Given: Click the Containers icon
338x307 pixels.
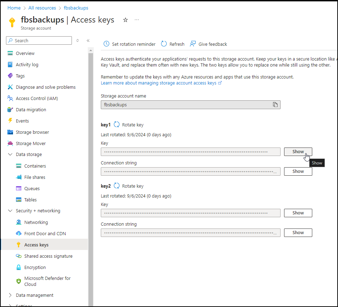Looking at the screenshot, I should (x=19, y=166).
